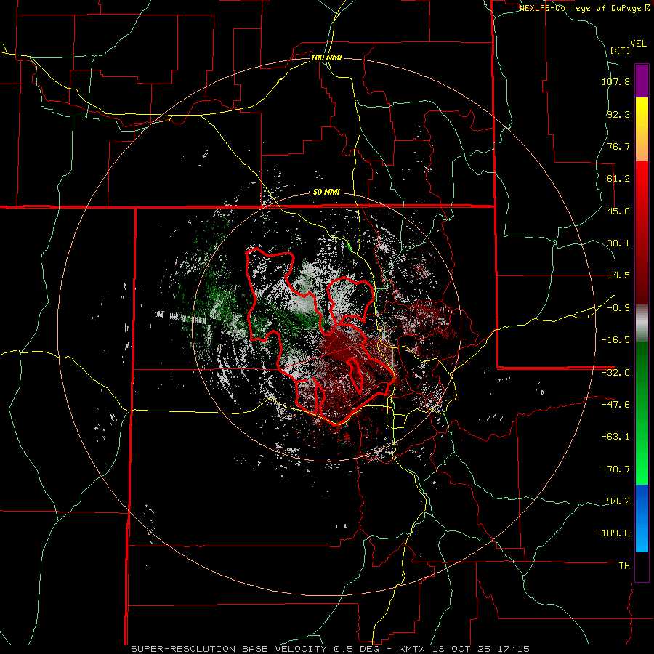Select the -16.5 scale value
Viewport: 654px width, 654px height.
(x=615, y=340)
